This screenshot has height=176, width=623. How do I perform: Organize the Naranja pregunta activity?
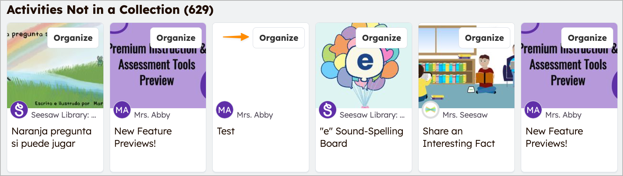pyautogui.click(x=73, y=38)
